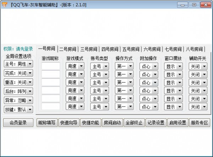Click last row 游戏昵称 input field
Image resolution: width=213 pixels, height=157 pixels.
pyautogui.click(x=51, y=106)
